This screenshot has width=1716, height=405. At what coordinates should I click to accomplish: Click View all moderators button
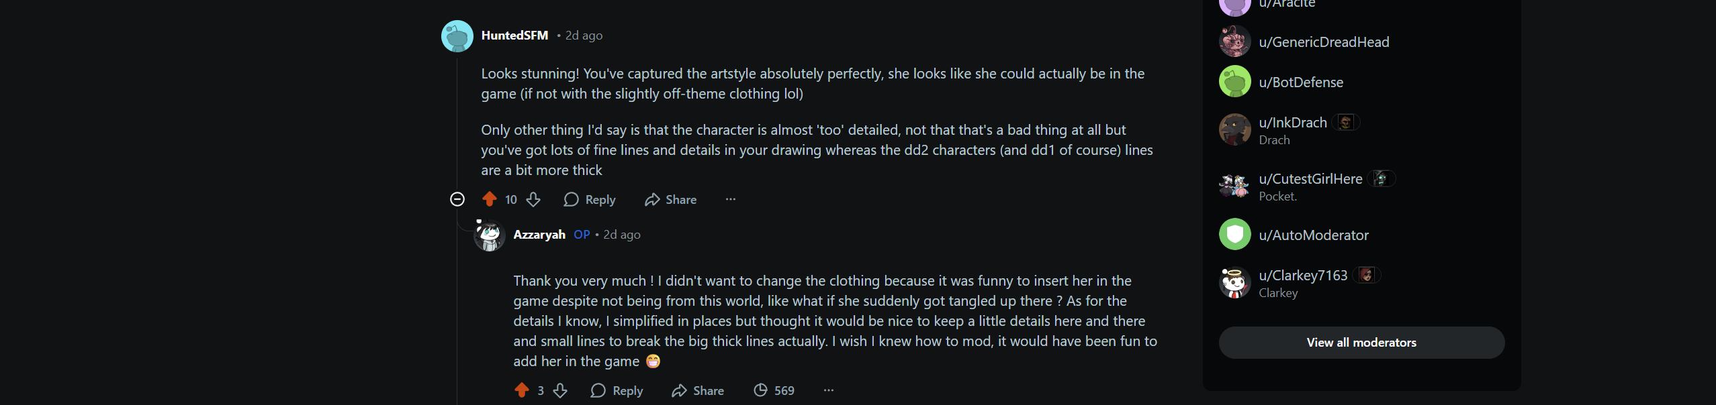click(1361, 343)
